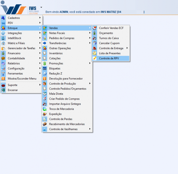Click the Redução Z printer icon
178x174 pixels.
point(45,74)
